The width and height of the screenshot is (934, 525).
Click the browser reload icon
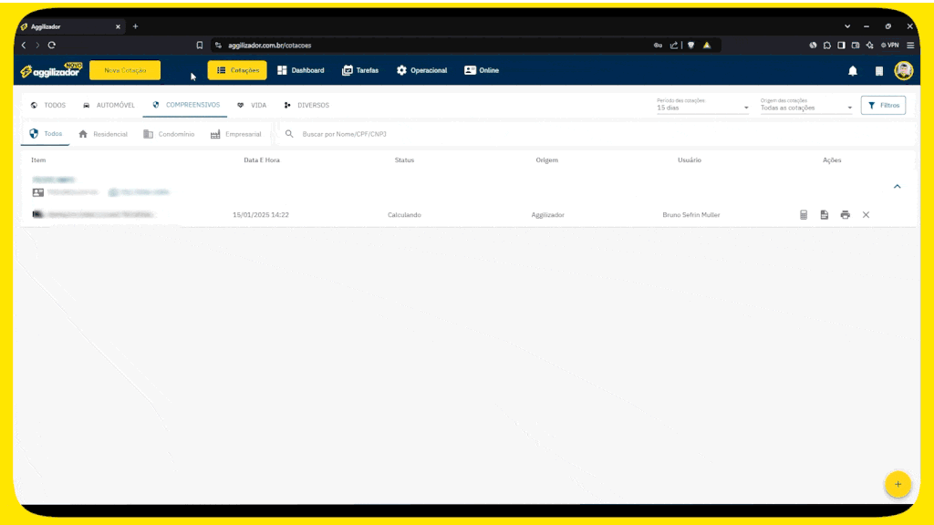(x=52, y=45)
